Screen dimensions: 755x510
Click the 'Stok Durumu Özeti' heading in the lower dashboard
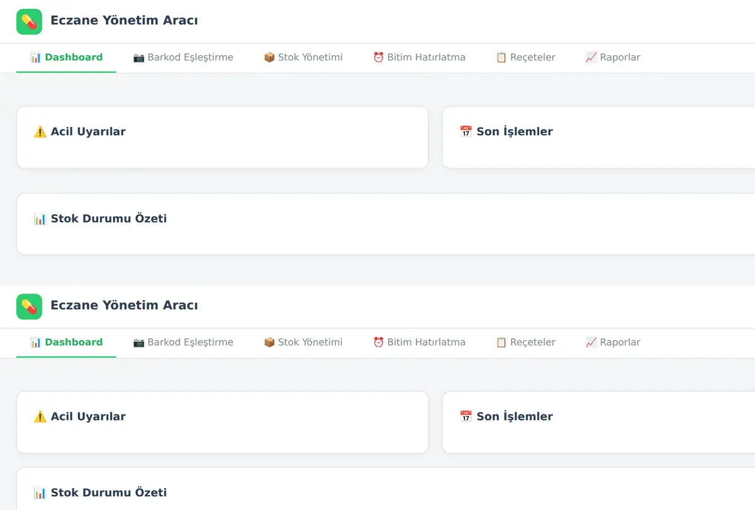coord(100,492)
